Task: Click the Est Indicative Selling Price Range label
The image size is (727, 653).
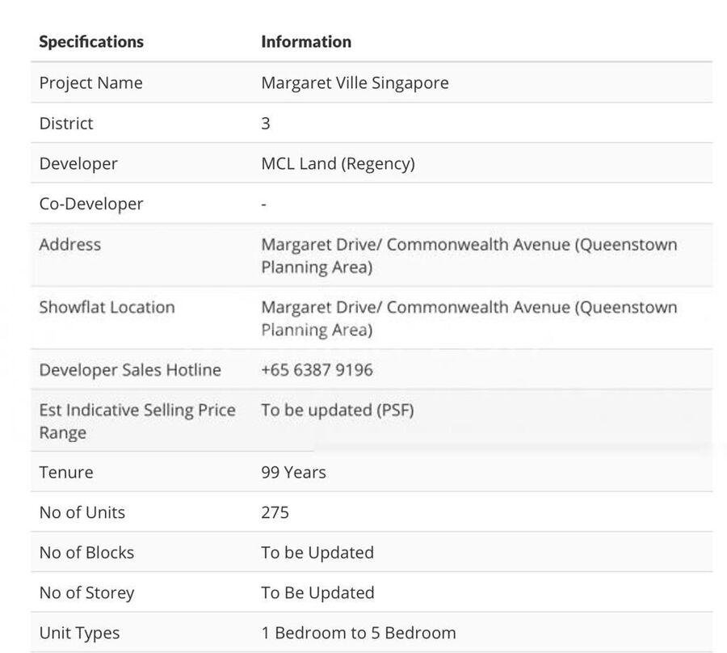Action: click(x=137, y=421)
